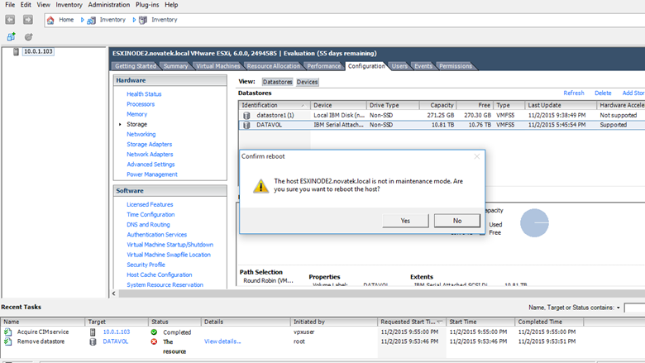Open the Edit menu
This screenshot has width=645, height=363.
(26, 4)
